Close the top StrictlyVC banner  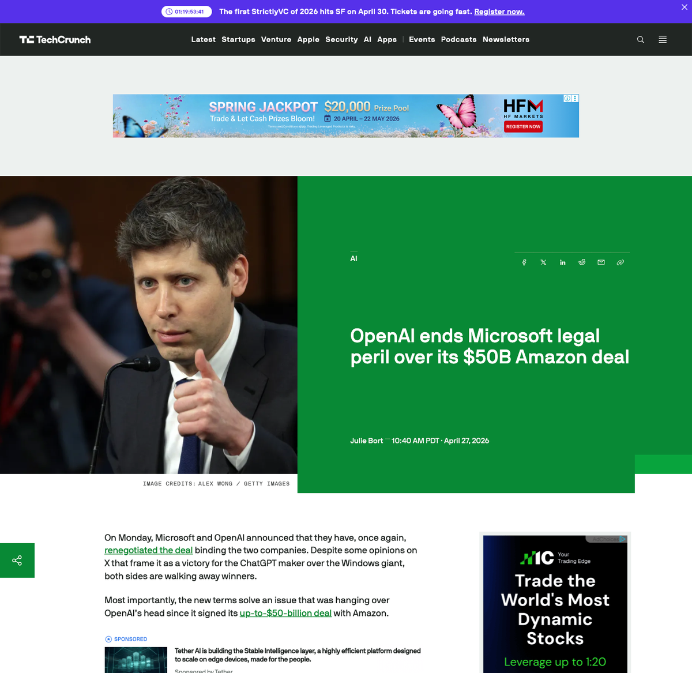pyautogui.click(x=685, y=7)
